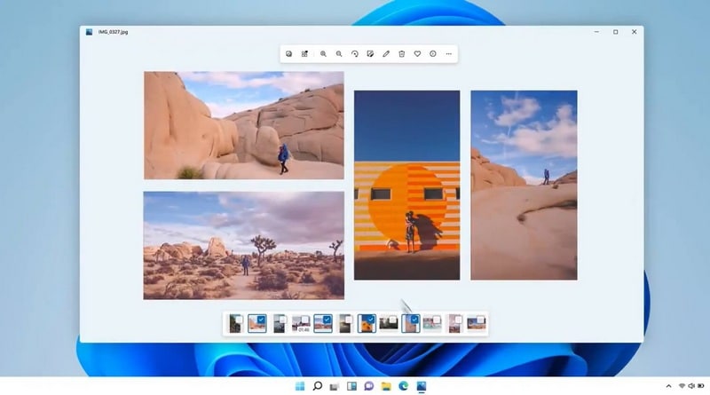
Task: Delete the photo with the trash icon
Action: click(402, 54)
